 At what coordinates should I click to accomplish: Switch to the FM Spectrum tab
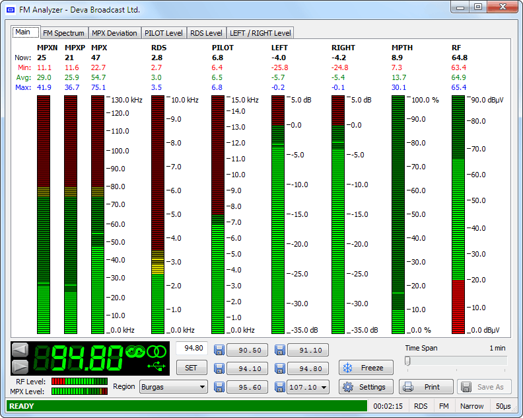click(x=63, y=33)
